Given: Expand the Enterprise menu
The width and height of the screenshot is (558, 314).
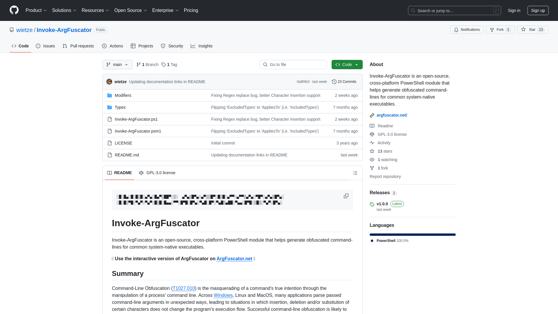Looking at the screenshot, I should [165, 10].
